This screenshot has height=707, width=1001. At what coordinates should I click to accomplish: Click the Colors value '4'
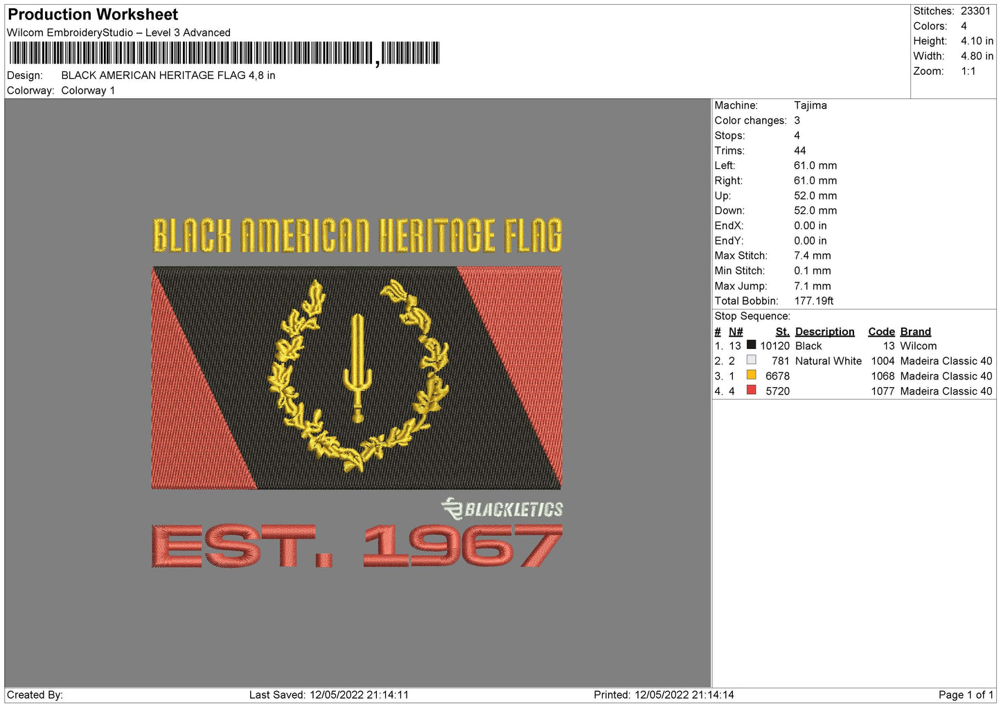coord(964,26)
